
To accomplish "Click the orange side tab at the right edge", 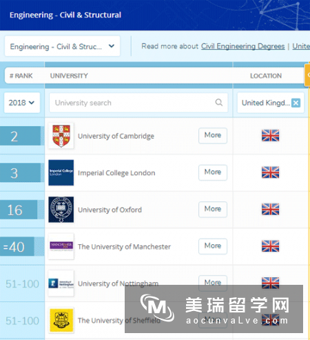I will [x=307, y=75].
